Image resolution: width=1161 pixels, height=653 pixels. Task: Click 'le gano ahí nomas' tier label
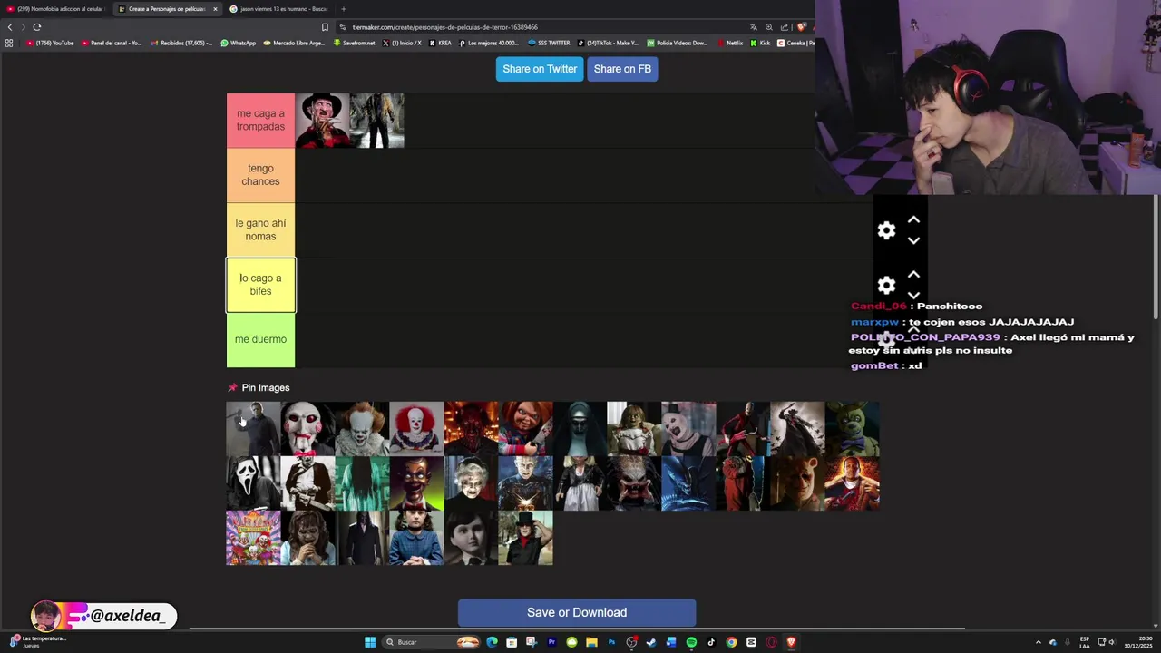point(260,230)
